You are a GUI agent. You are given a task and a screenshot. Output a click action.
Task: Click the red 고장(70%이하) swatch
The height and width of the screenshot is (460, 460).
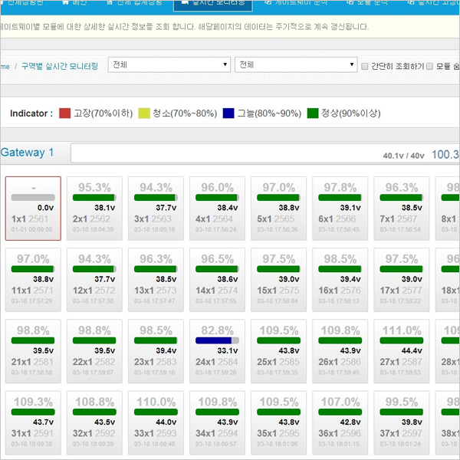pyautogui.click(x=64, y=113)
